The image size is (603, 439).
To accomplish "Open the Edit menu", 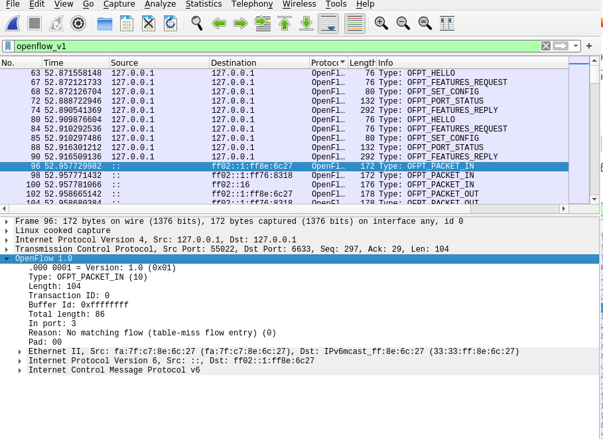I will (x=37, y=4).
